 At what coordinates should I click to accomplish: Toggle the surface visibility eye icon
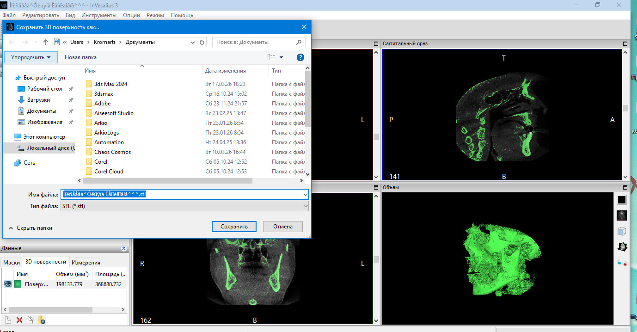pyautogui.click(x=8, y=284)
